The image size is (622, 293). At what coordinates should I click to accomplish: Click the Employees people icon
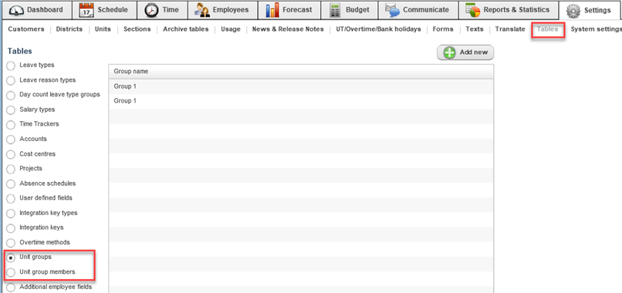click(202, 10)
